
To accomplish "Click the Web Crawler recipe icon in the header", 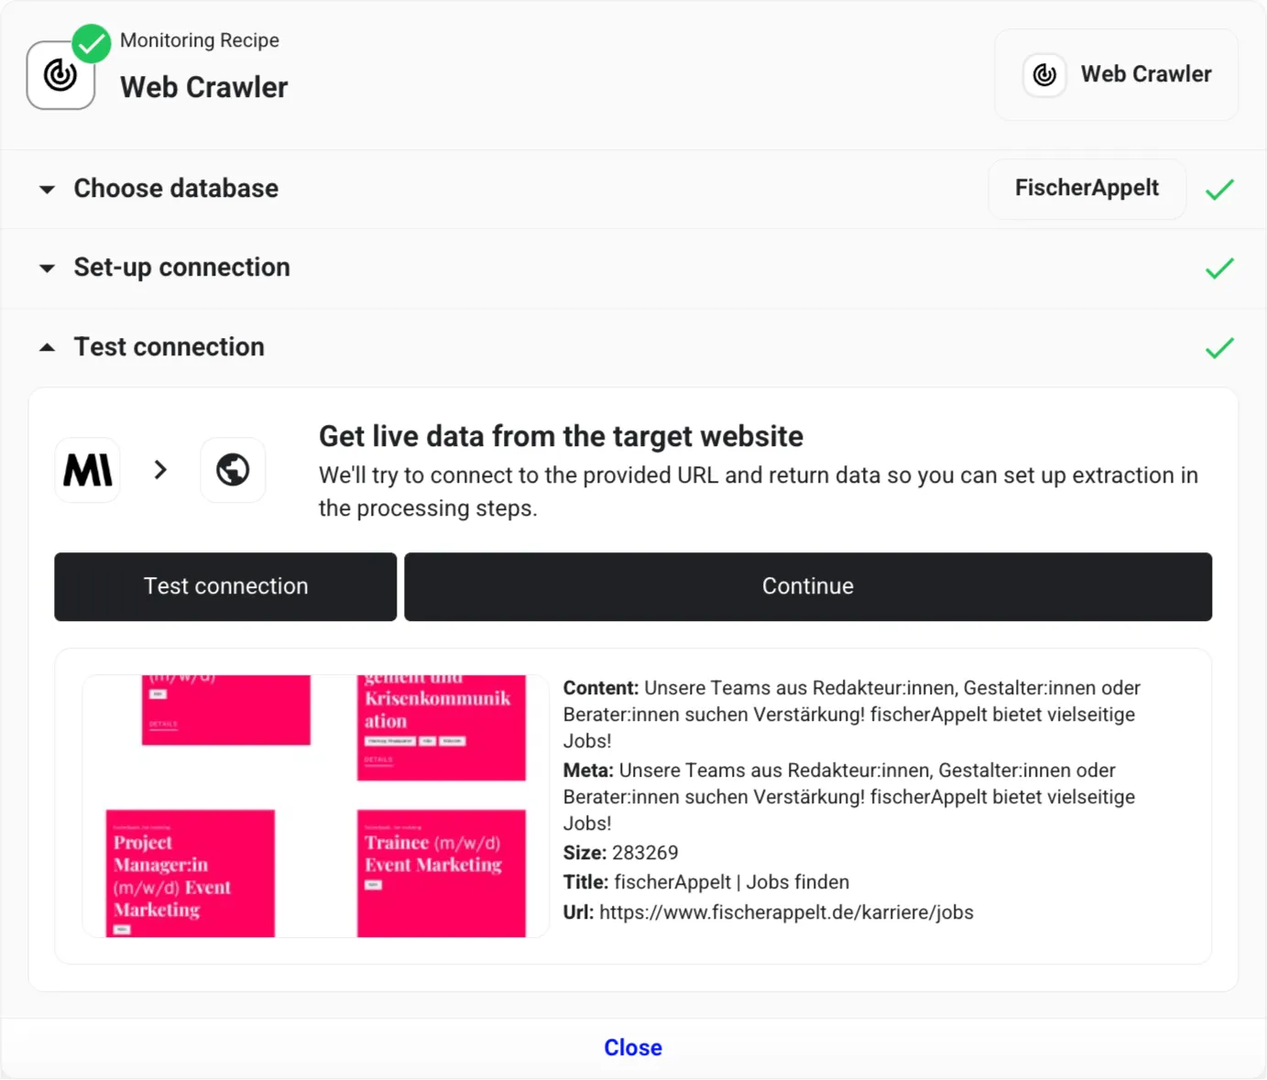I will tap(60, 76).
